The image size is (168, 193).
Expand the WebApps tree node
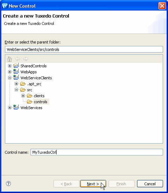[9, 72]
